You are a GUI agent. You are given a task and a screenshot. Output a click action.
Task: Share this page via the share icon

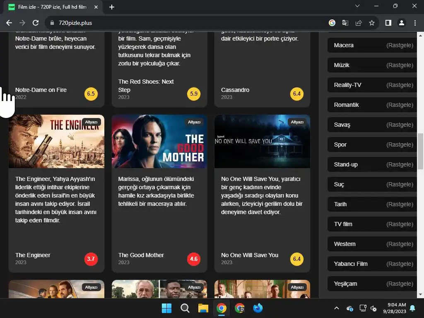[359, 23]
